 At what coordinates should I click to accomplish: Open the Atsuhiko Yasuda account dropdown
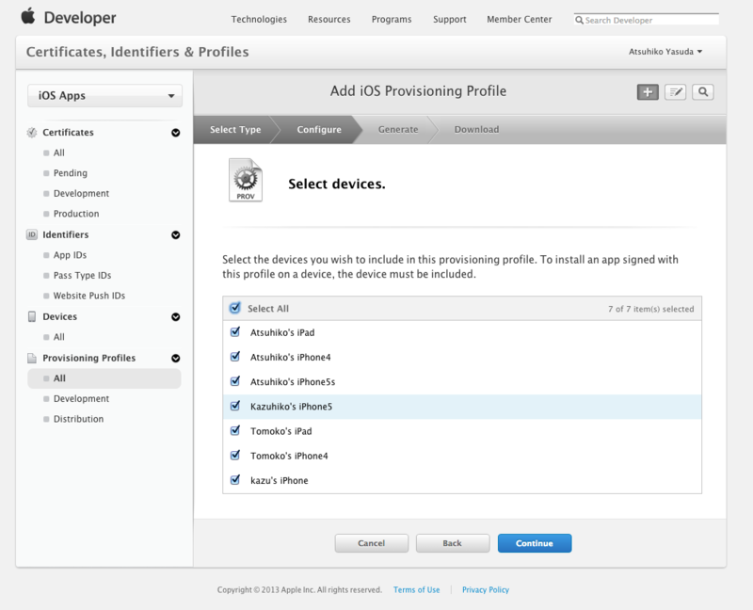(x=665, y=52)
